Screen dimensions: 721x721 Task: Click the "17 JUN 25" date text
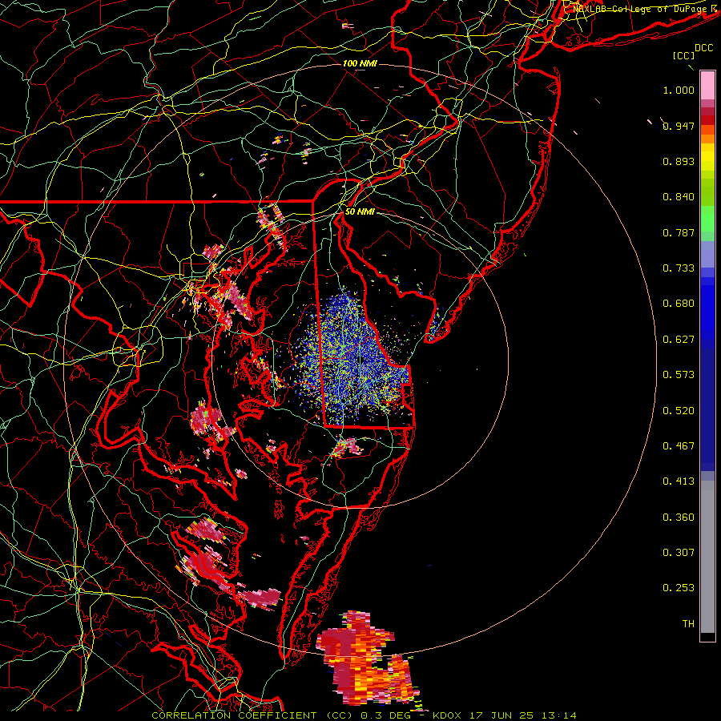click(x=501, y=715)
